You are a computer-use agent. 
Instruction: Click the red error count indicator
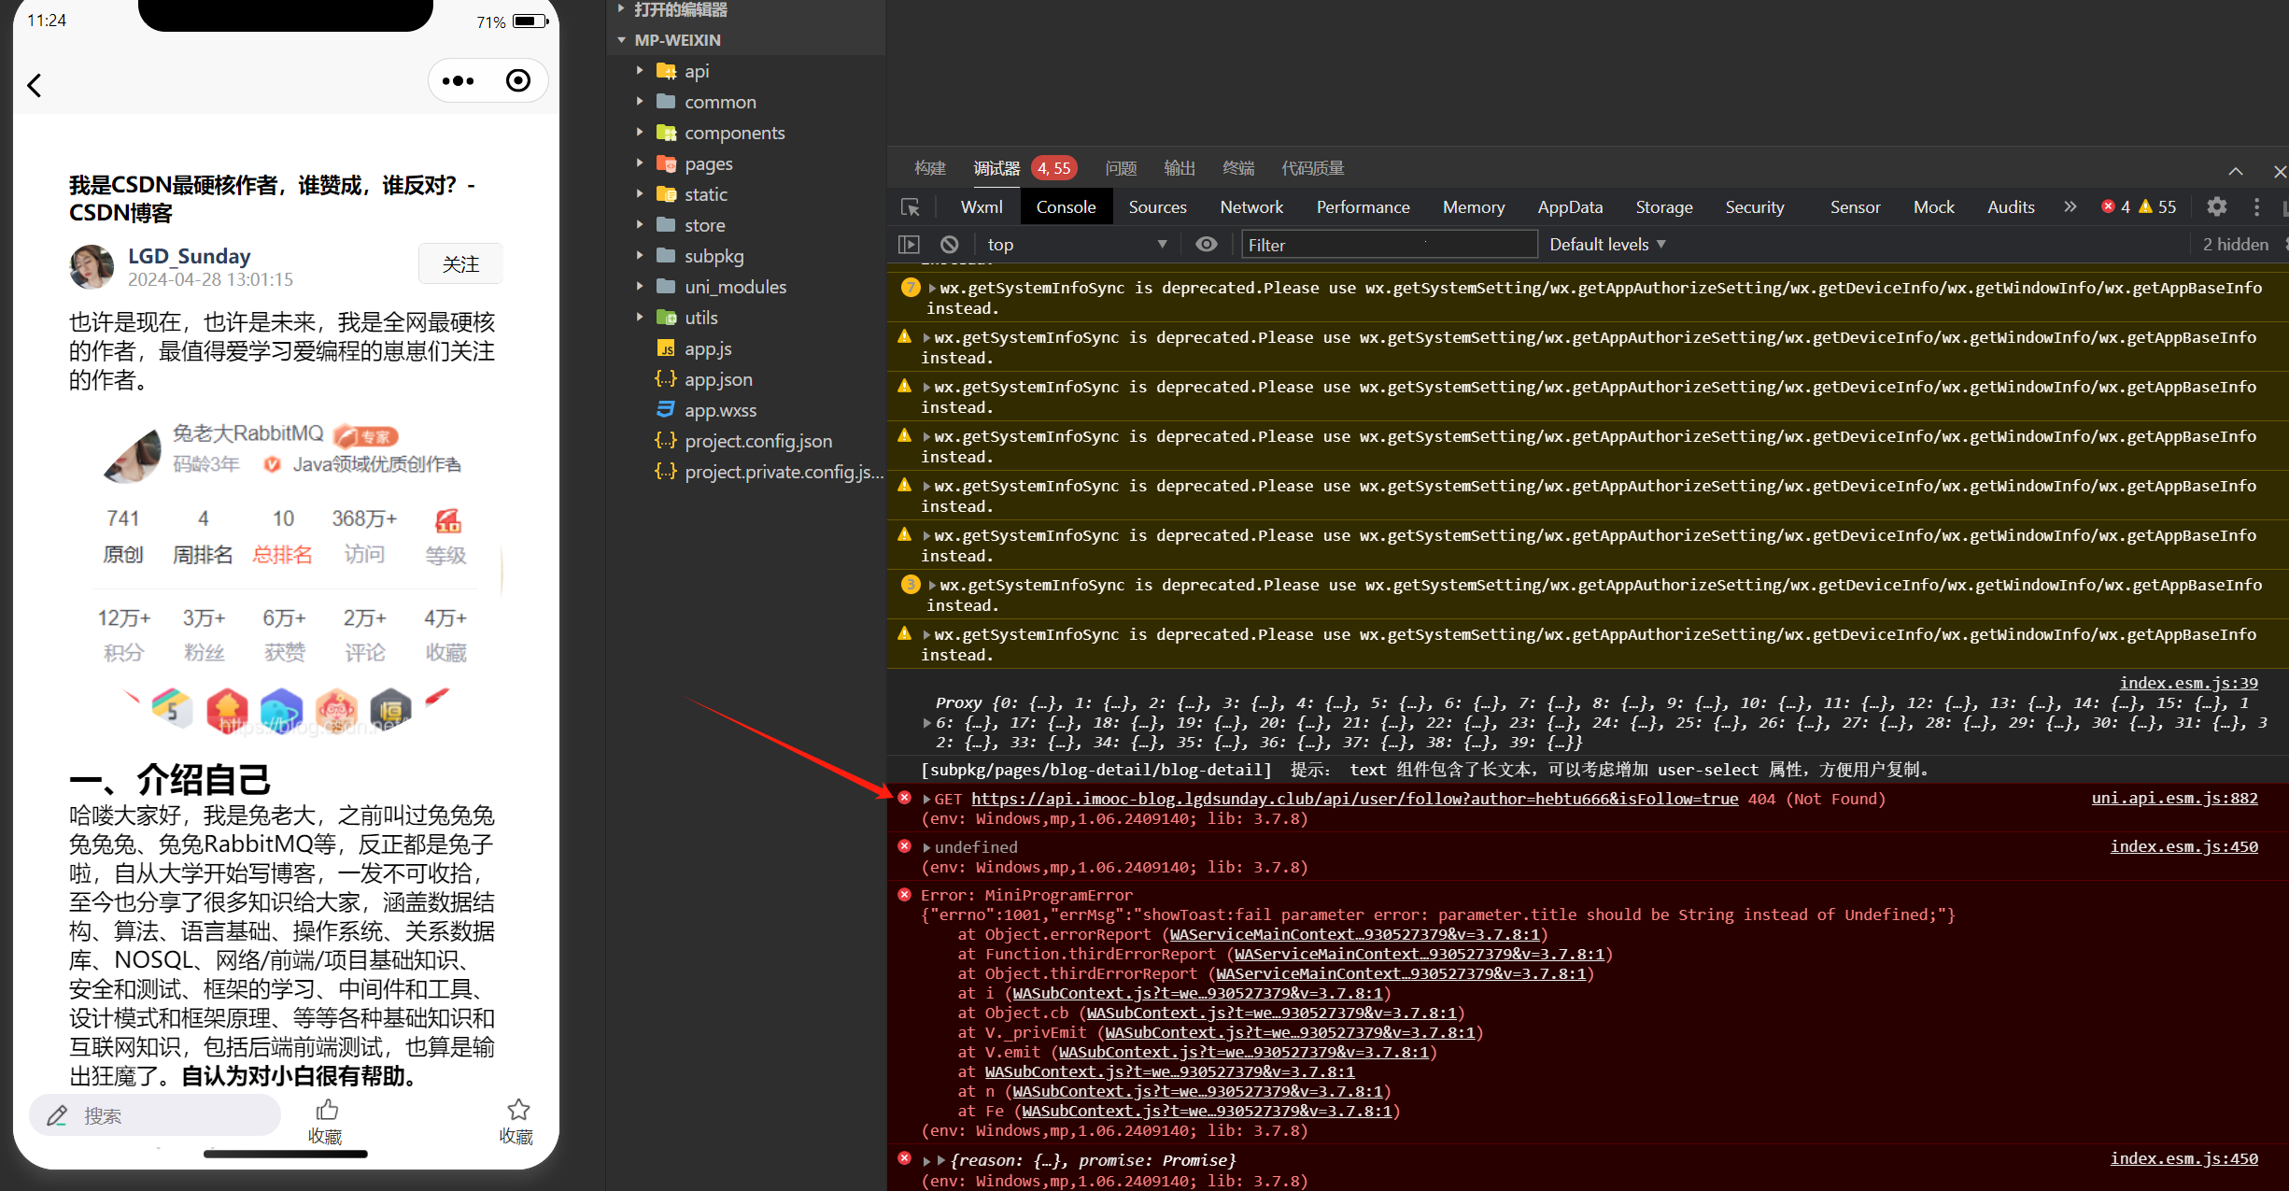coord(2115,207)
